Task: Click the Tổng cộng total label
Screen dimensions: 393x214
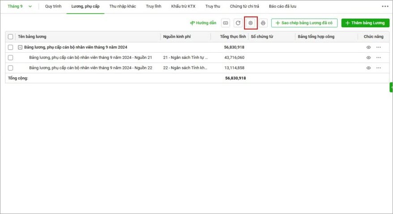Action: [18, 78]
